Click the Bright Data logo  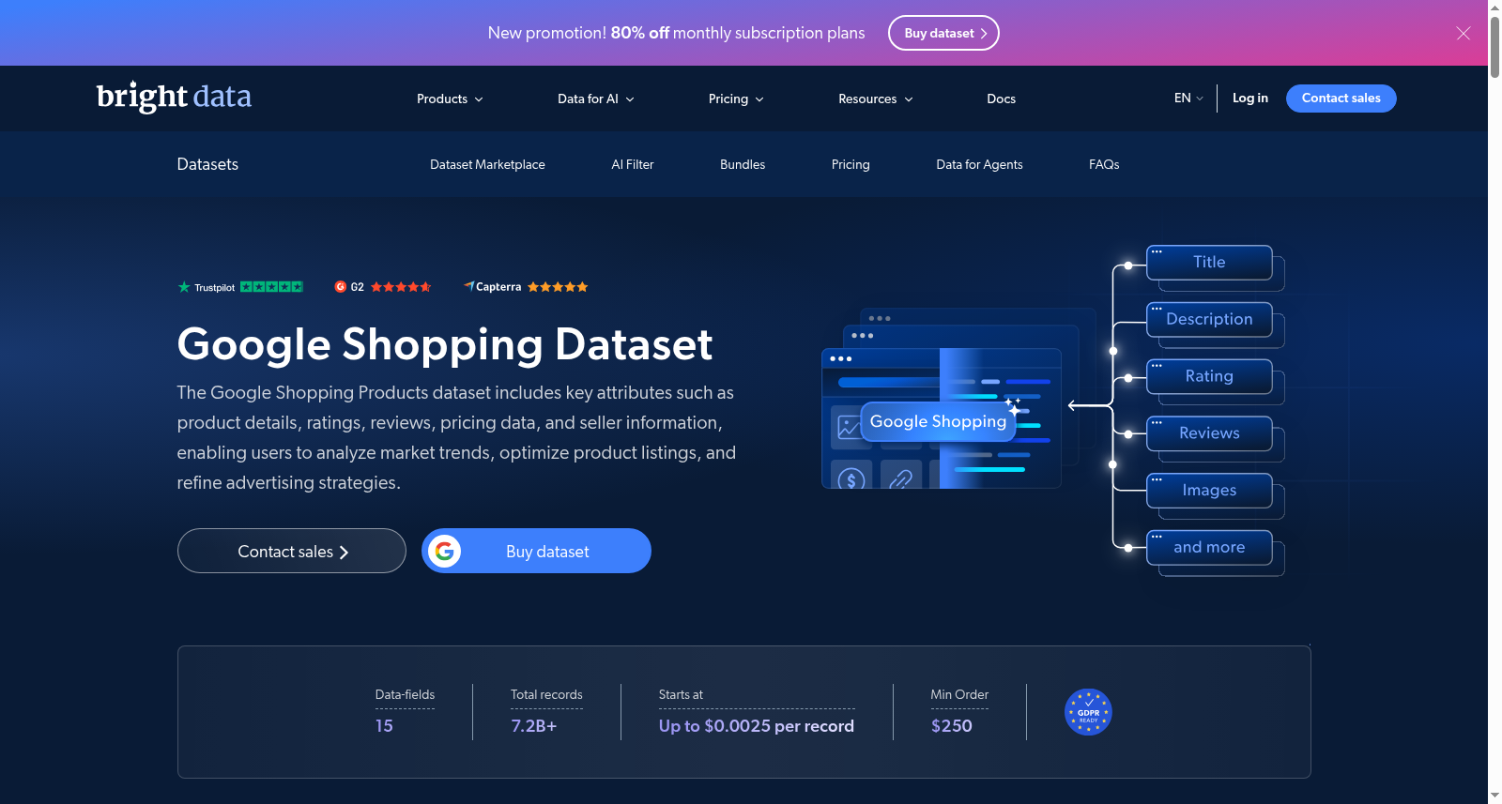(x=174, y=97)
